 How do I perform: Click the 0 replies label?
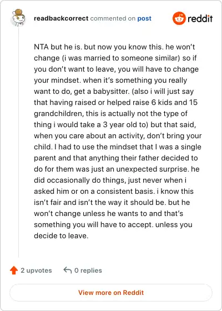pyautogui.click(x=88, y=270)
